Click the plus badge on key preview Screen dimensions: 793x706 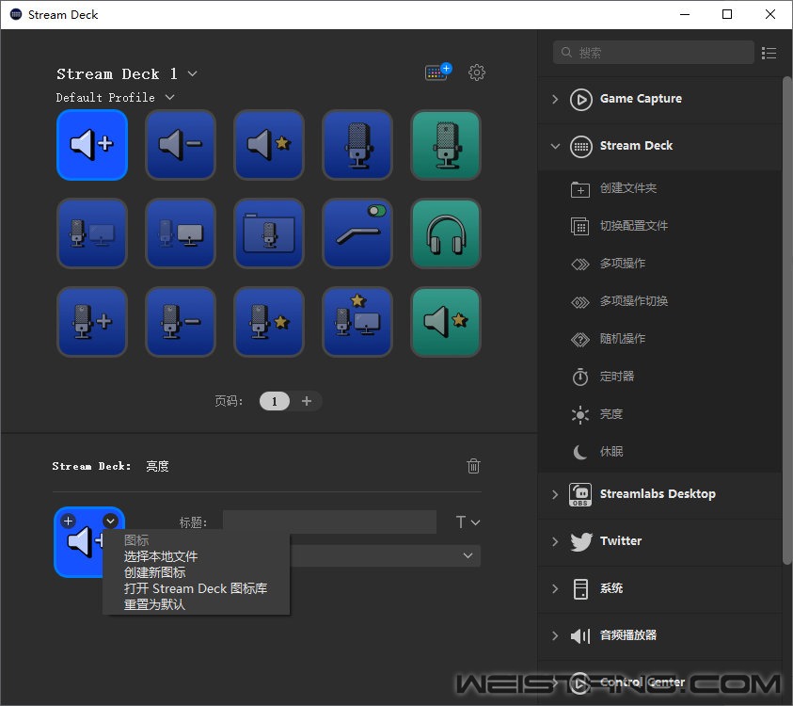(x=69, y=521)
